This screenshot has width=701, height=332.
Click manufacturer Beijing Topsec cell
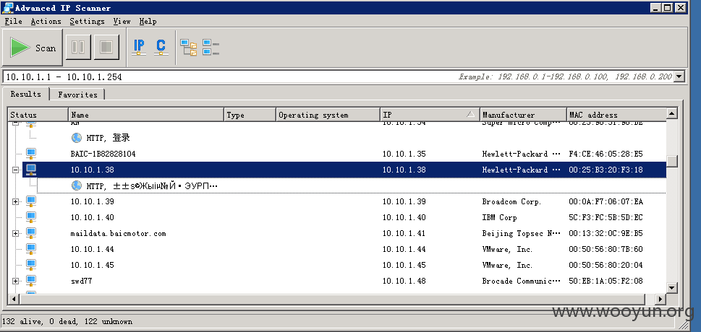(521, 233)
